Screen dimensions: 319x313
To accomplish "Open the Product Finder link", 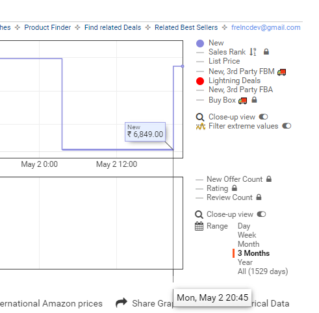I will [x=47, y=27].
